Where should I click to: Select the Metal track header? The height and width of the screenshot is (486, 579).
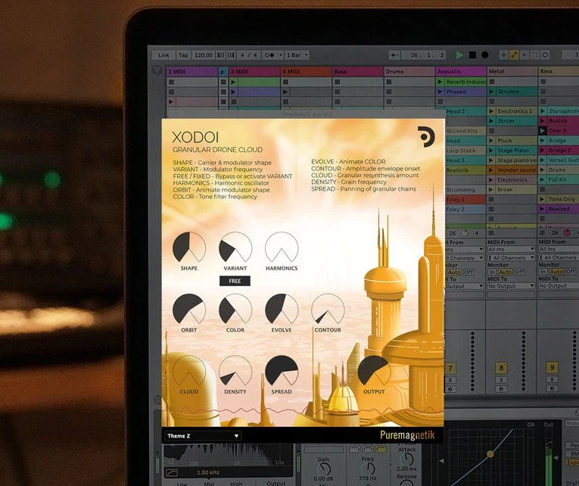512,71
